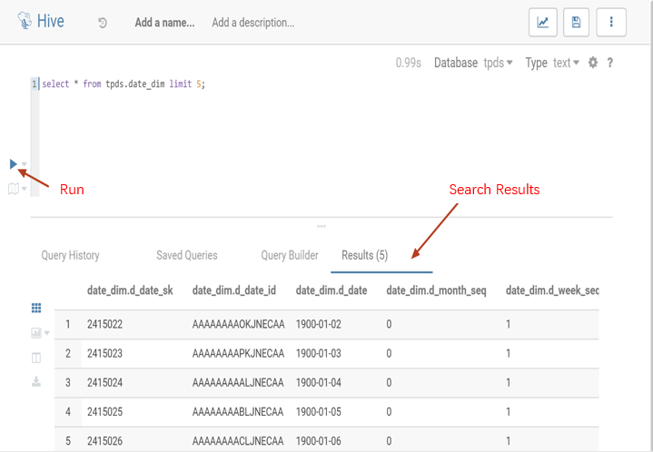
Task: Expand the Database tpds dropdown
Action: tap(498, 63)
